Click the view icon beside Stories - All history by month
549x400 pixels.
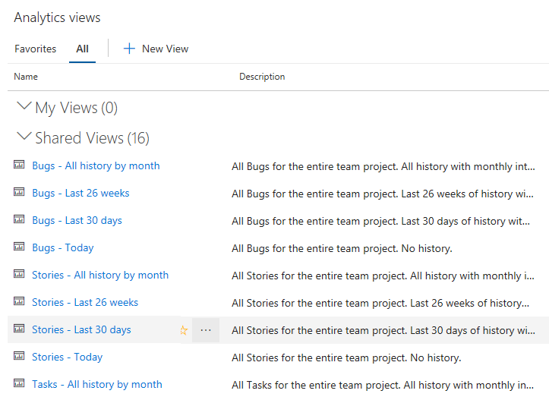coord(19,274)
